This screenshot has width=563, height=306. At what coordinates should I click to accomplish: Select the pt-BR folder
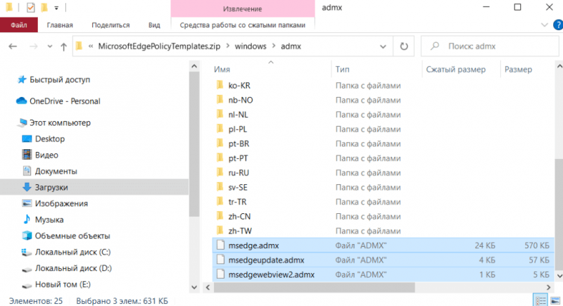pos(239,144)
